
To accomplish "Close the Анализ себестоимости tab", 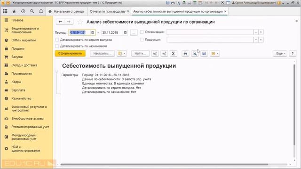I will [x=225, y=11].
